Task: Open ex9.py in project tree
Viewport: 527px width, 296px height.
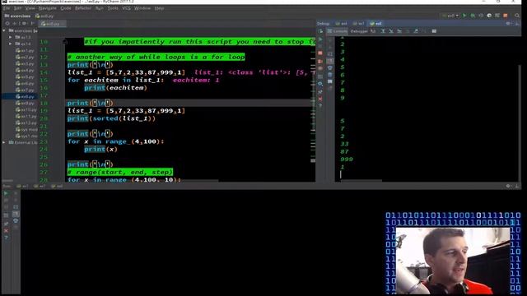Action: pyautogui.click(x=25, y=104)
